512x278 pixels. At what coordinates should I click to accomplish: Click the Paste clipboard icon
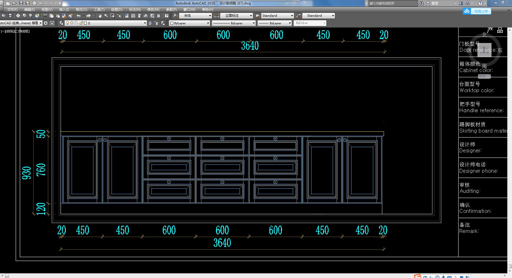pyautogui.click(x=58, y=16)
